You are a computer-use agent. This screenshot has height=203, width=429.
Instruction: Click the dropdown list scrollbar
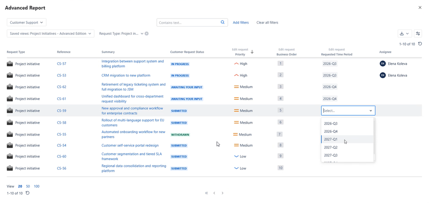tap(374, 136)
